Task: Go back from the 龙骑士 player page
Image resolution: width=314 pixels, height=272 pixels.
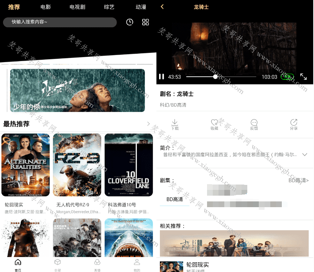Action: point(162,7)
